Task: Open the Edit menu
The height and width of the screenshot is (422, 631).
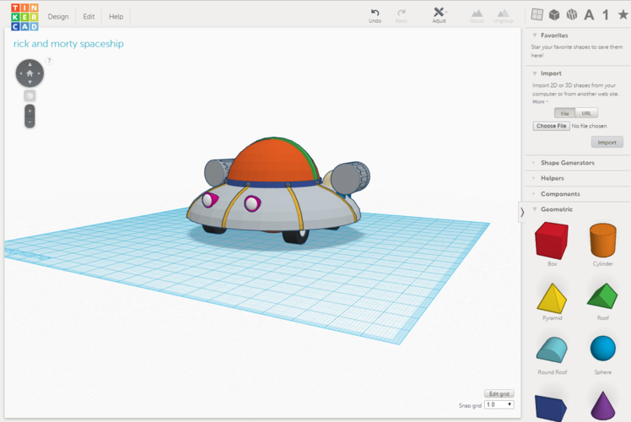Action: (x=89, y=17)
